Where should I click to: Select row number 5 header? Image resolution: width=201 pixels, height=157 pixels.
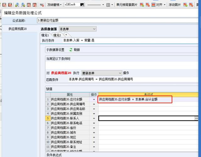[x=48, y=118]
